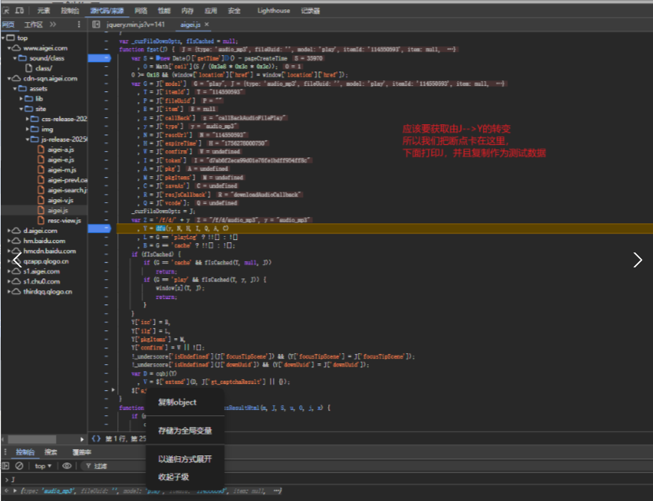Open the 网络 (Network) tab
This screenshot has width=653, height=501.
pyautogui.click(x=141, y=10)
